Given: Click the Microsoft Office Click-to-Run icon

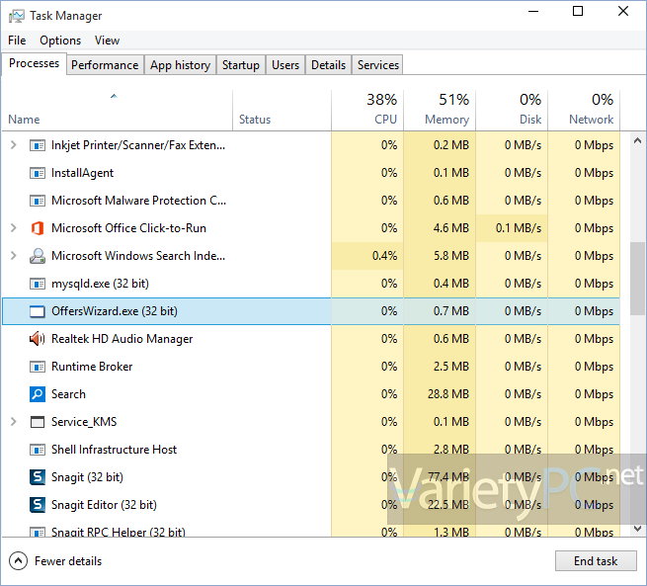Looking at the screenshot, I should click(38, 228).
